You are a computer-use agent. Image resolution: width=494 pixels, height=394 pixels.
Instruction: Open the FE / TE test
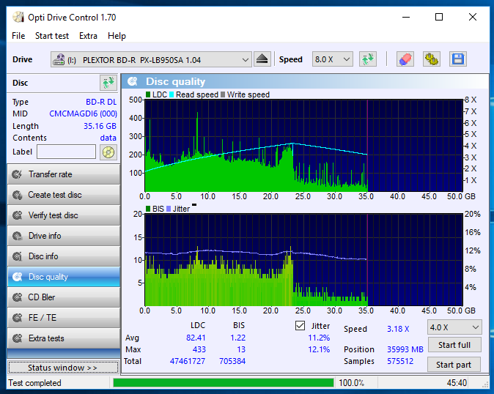pos(64,318)
